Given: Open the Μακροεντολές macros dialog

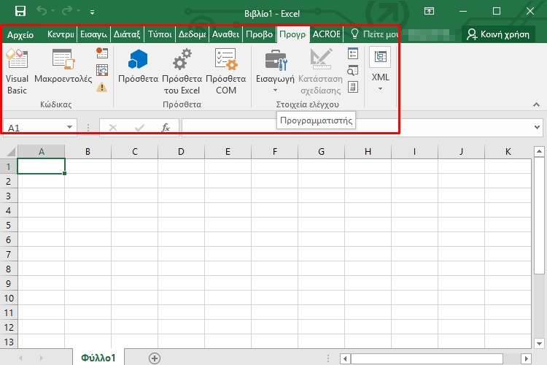Looking at the screenshot, I should [63, 66].
